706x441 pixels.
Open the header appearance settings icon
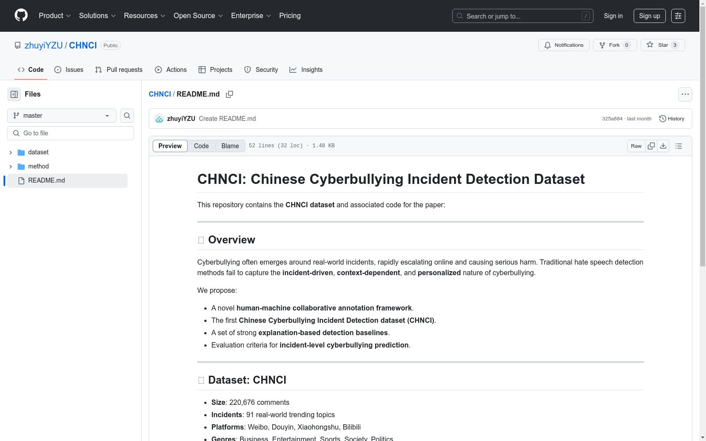tap(678, 16)
